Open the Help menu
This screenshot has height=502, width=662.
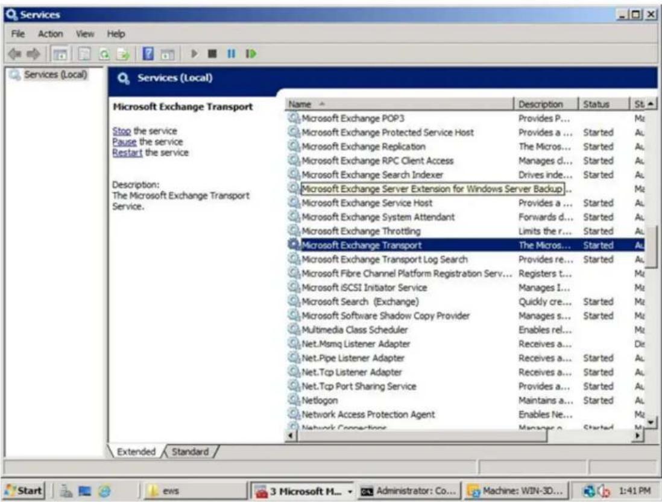click(116, 34)
